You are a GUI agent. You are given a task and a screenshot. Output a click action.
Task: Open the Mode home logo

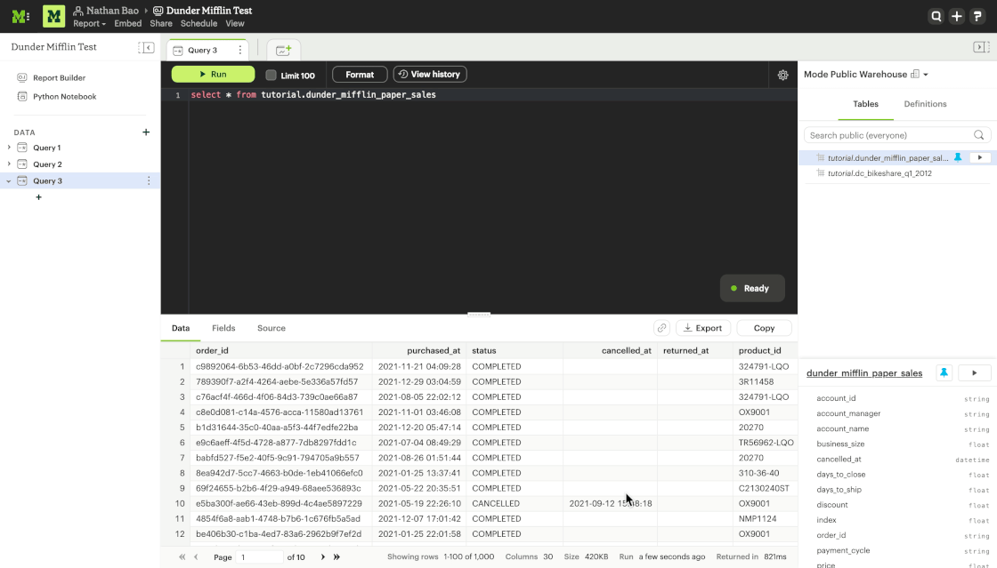pyautogui.click(x=20, y=17)
